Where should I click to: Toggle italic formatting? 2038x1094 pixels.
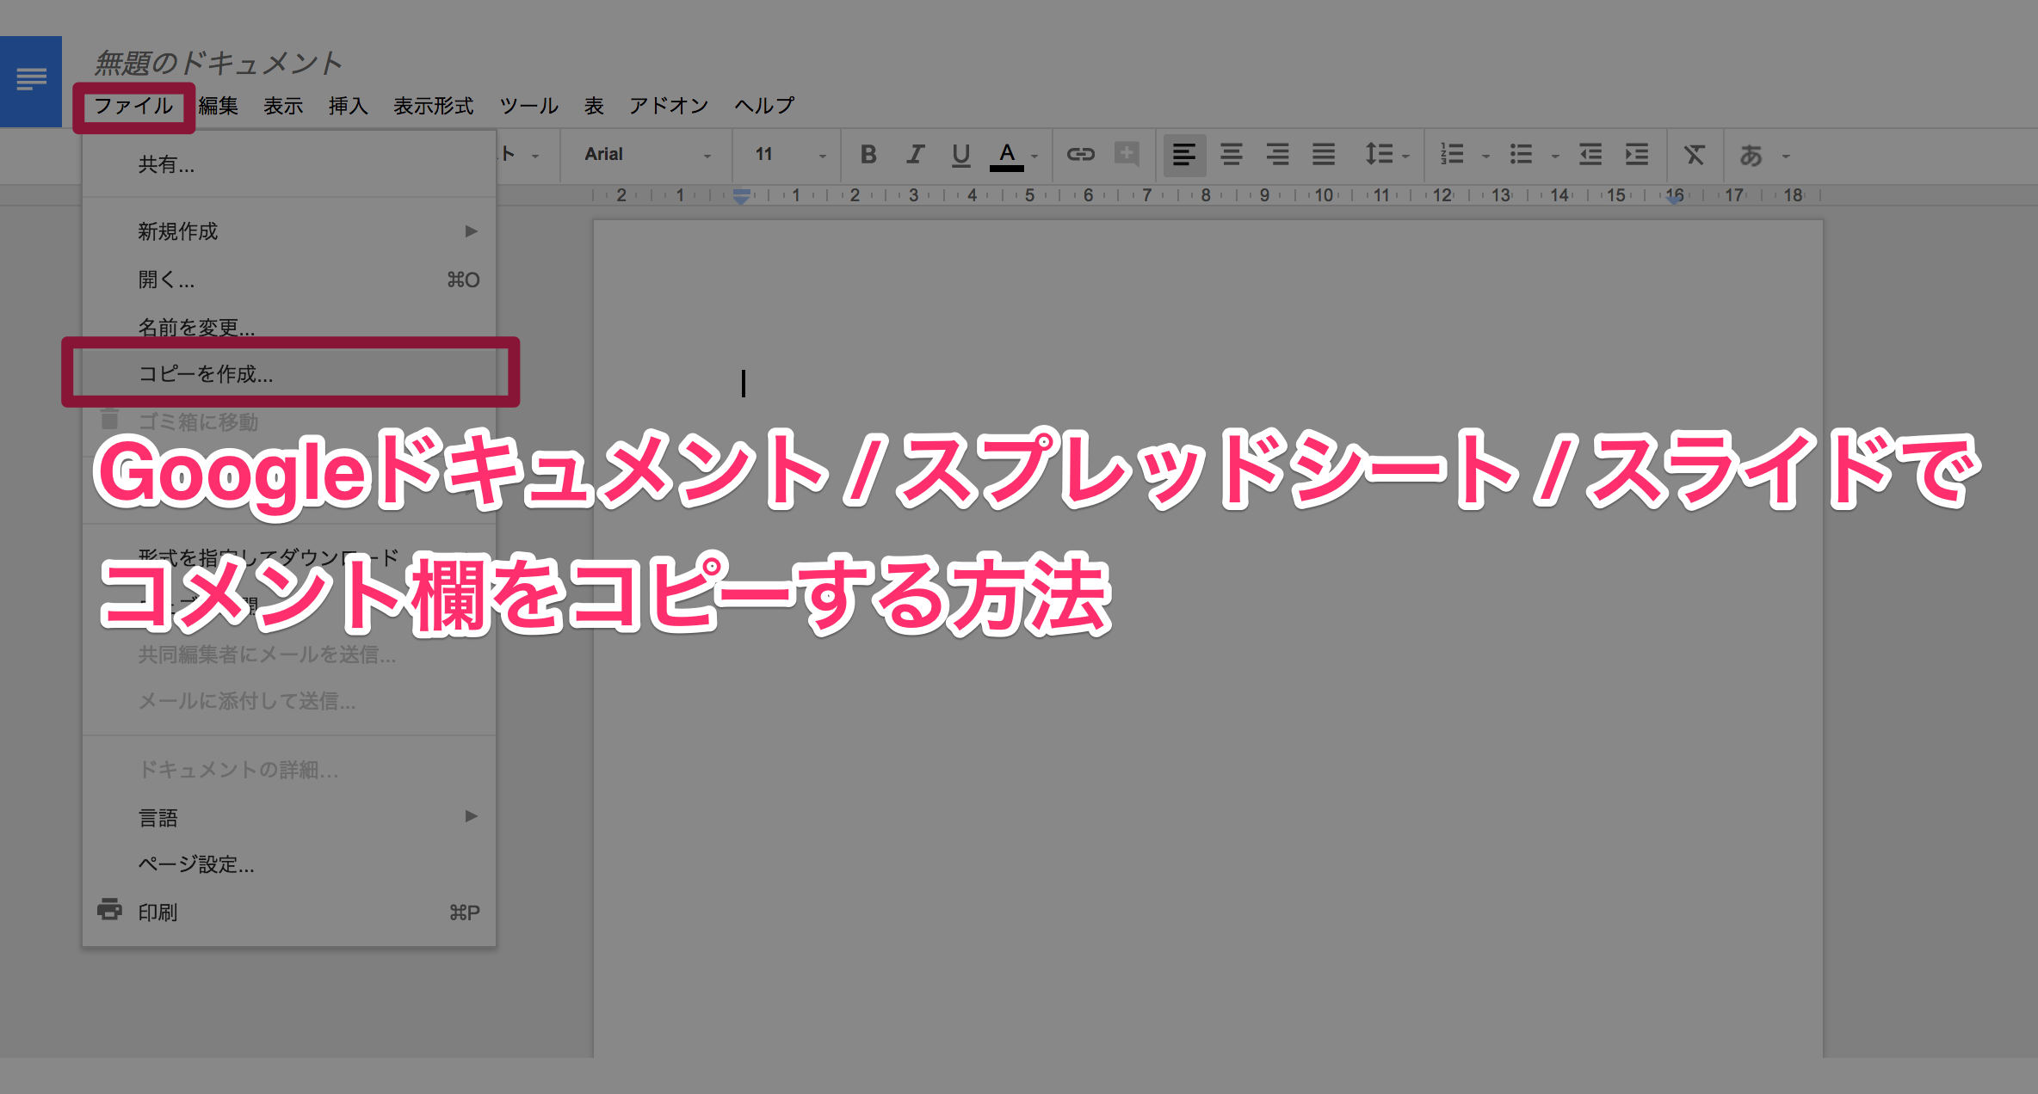coord(915,155)
